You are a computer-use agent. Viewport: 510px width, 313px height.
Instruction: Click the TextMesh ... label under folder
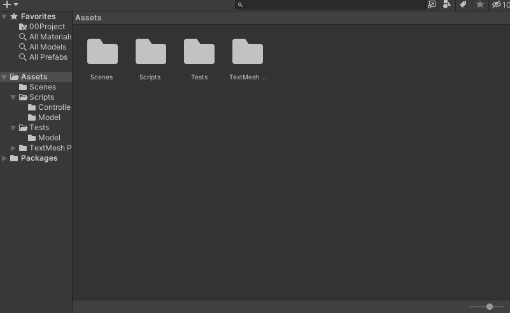248,77
